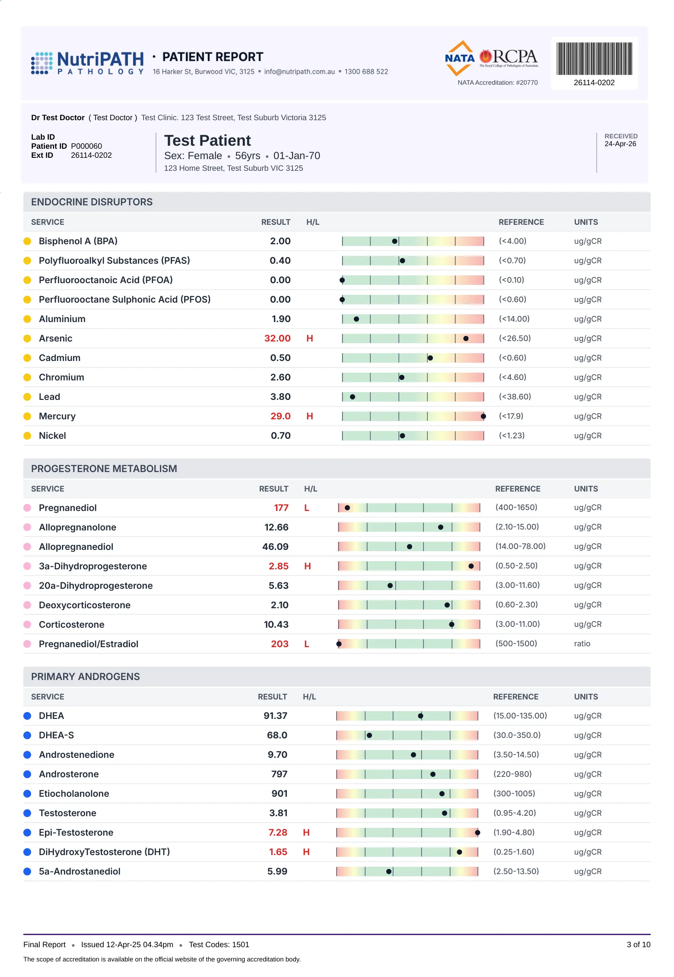Click the Arsenic result value 32.00
The height and width of the screenshot is (977, 674).
pyautogui.click(x=277, y=338)
